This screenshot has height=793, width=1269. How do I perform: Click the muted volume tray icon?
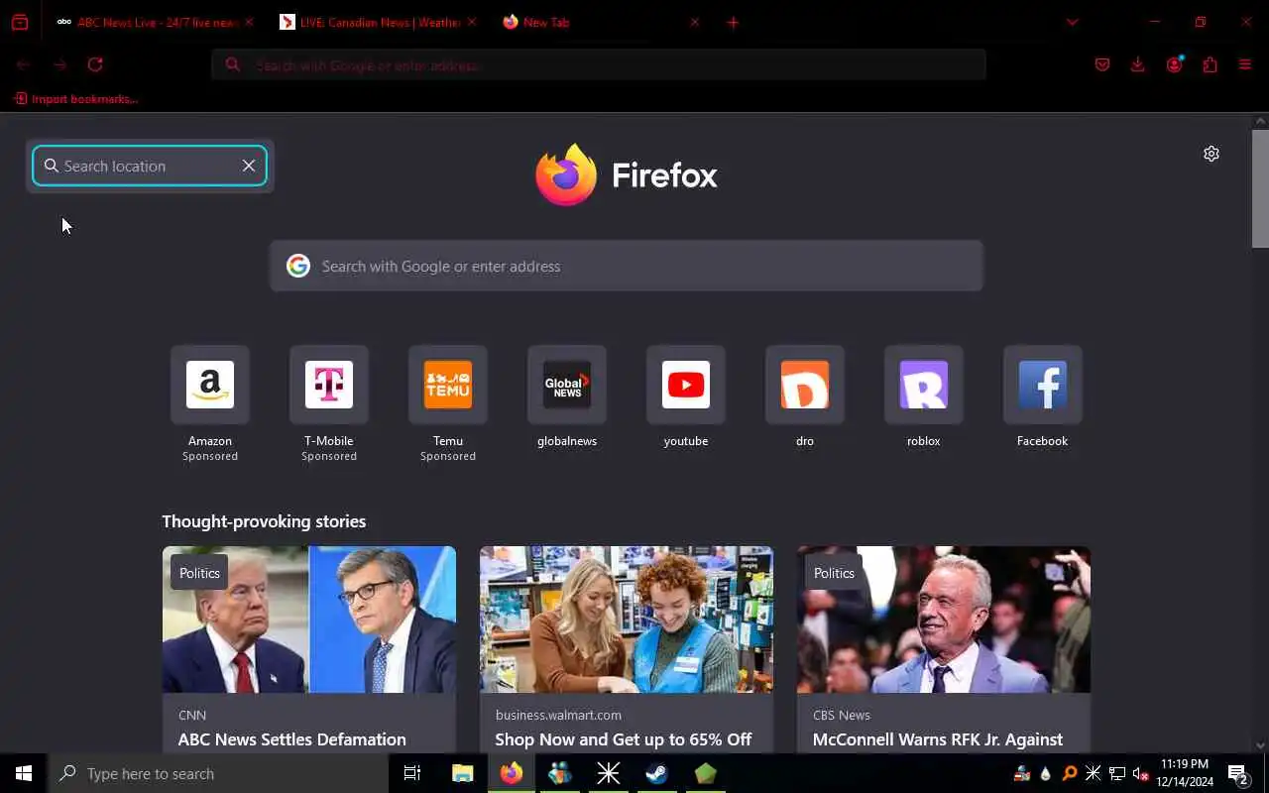(x=1141, y=773)
